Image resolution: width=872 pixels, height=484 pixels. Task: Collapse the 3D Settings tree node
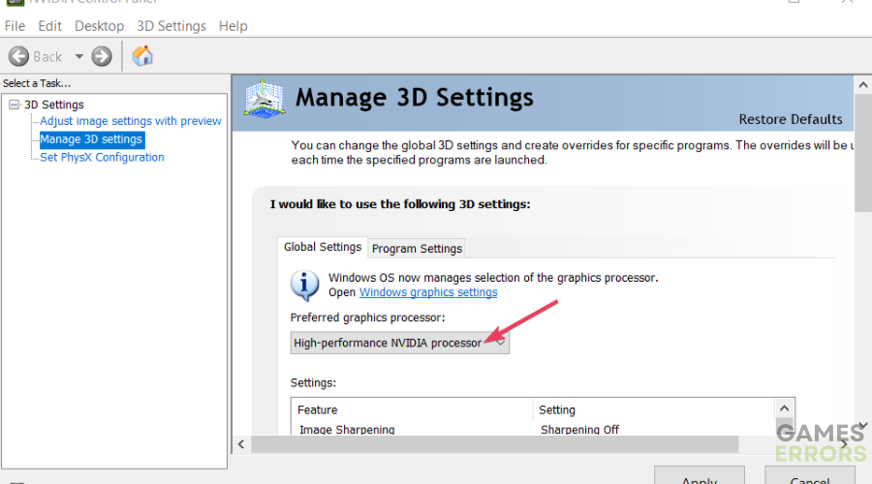(14, 105)
